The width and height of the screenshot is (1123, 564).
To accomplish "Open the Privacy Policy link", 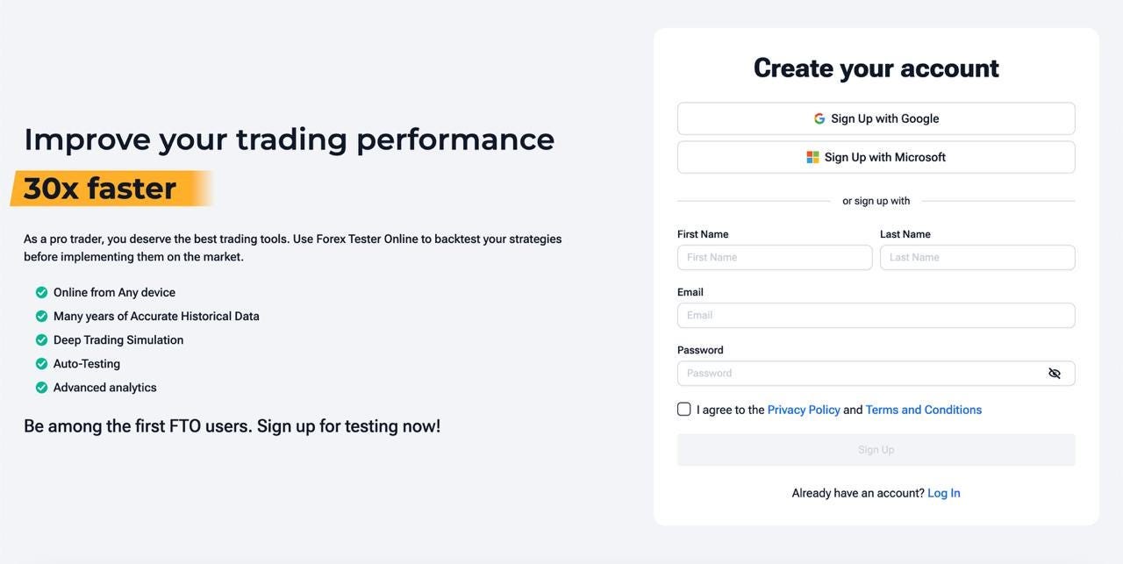I will [x=804, y=410].
